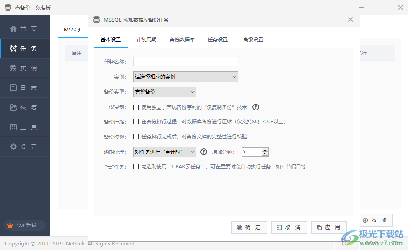This screenshot has height=250, width=408.
Task: Click the 增加分钟 minutes value field
Action: coord(252,152)
